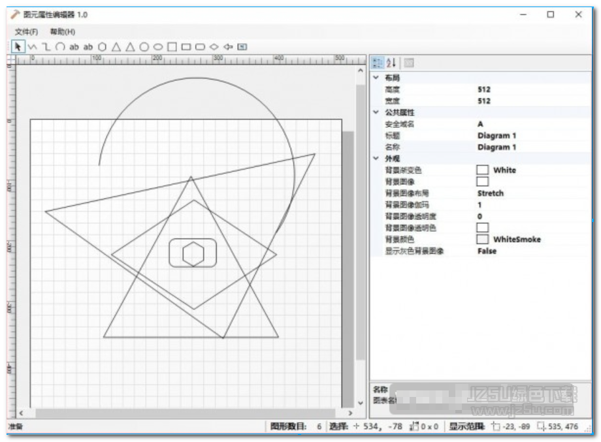Switch property grid to categorized view

coord(378,63)
